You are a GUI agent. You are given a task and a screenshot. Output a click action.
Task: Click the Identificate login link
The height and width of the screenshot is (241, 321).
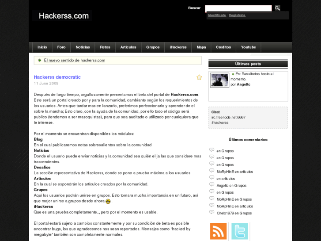pos(217,15)
